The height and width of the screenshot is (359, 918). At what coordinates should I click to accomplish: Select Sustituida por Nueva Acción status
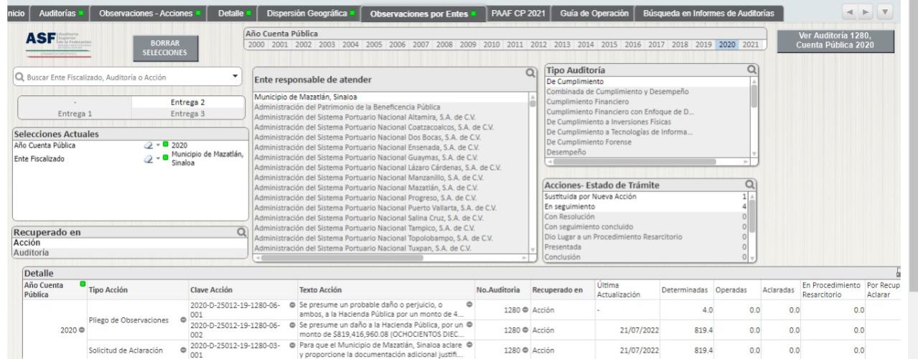point(647,196)
